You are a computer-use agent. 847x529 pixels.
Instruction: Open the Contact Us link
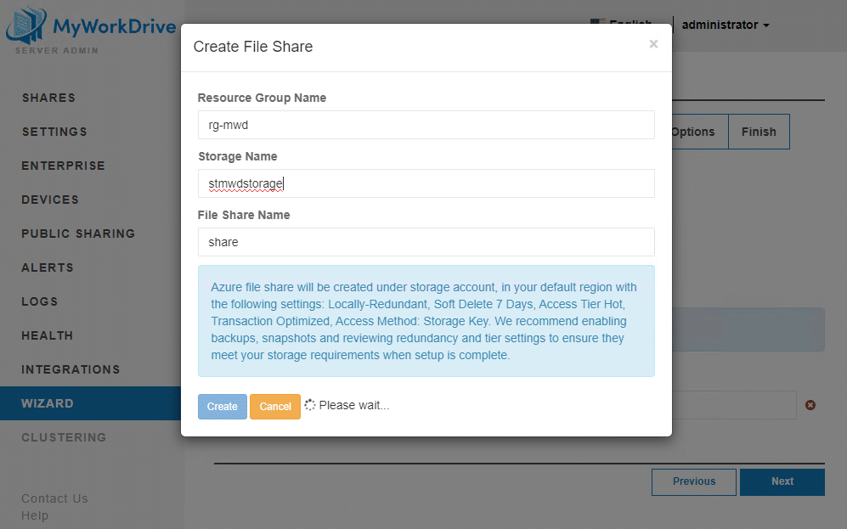[x=54, y=498]
